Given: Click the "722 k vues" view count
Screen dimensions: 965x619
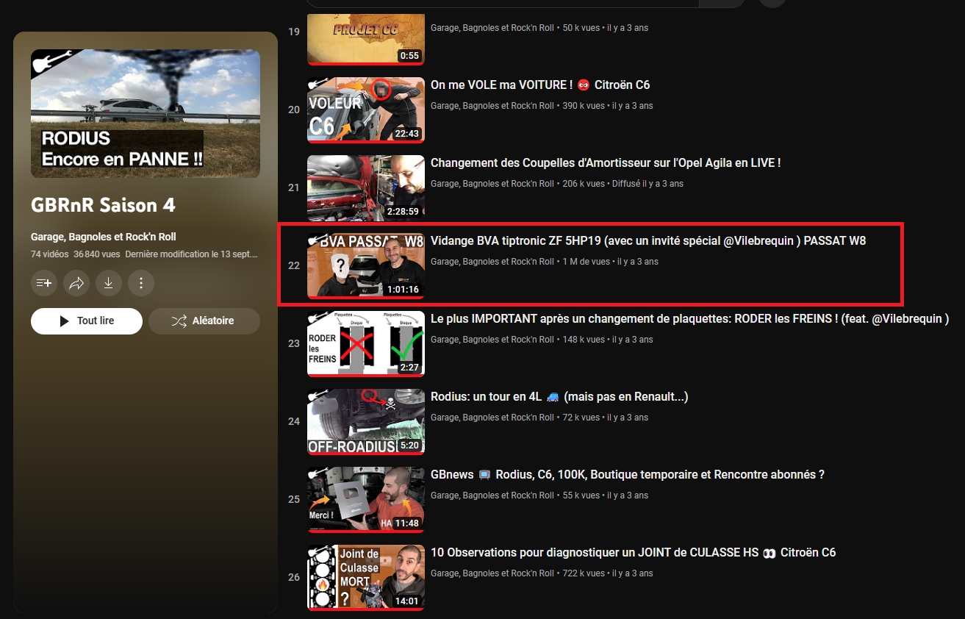Looking at the screenshot, I should (584, 573).
